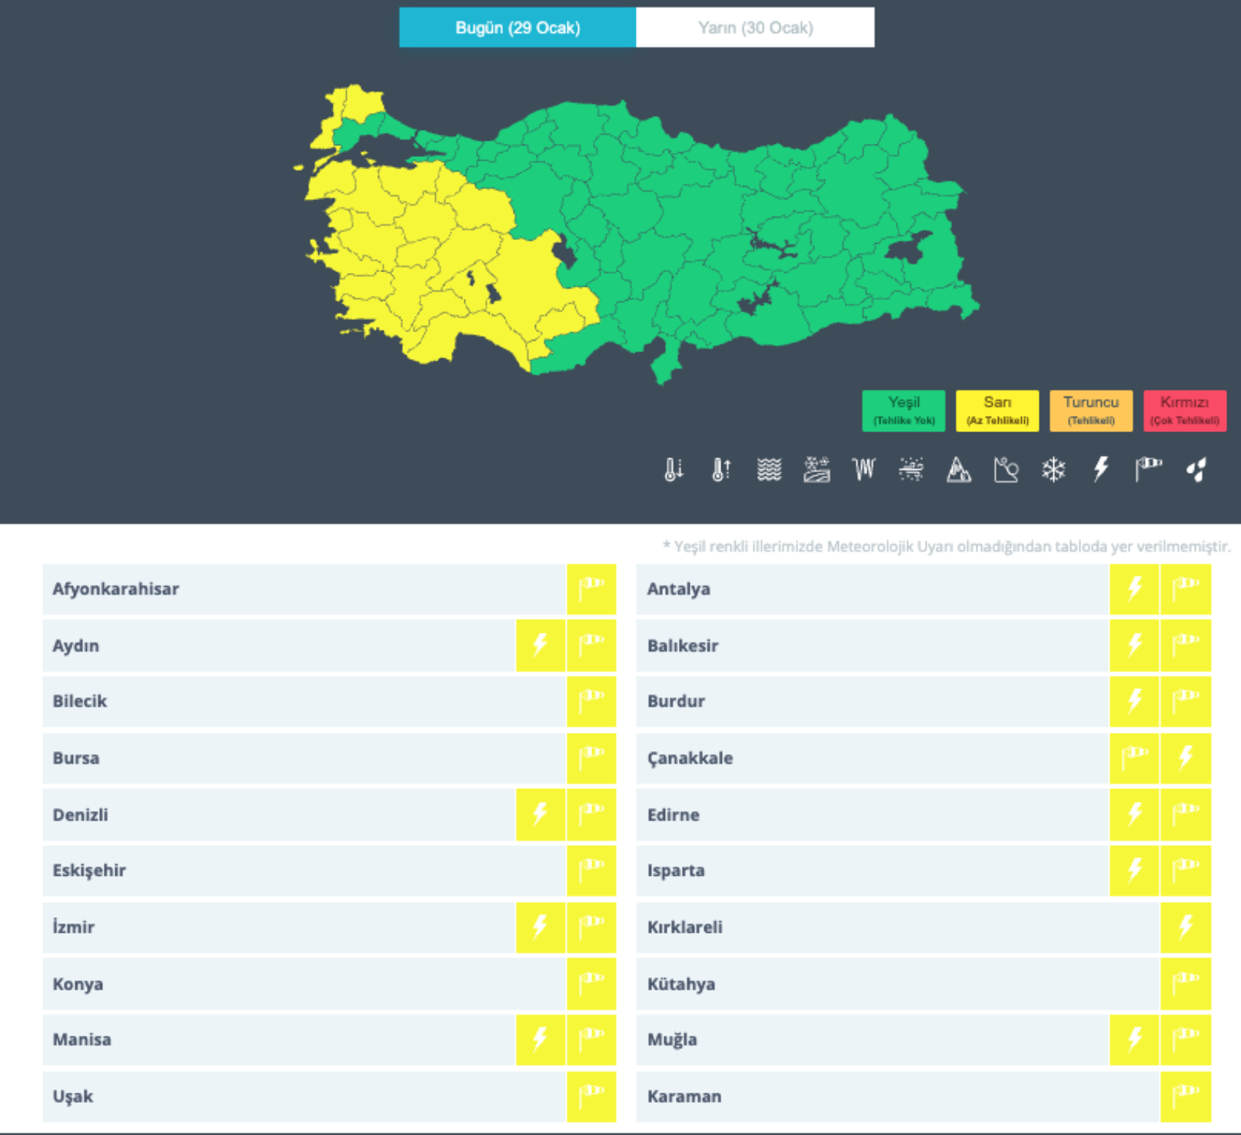The width and height of the screenshot is (1241, 1135).
Task: Click the falling temperature thermometer icon
Action: 673,469
